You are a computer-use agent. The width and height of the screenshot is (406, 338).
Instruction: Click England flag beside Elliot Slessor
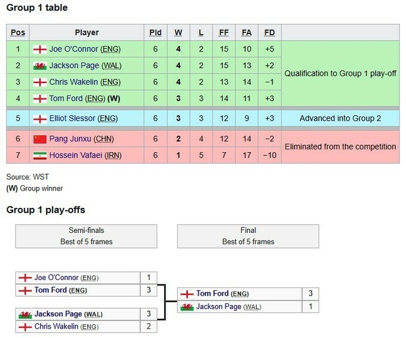coord(39,118)
